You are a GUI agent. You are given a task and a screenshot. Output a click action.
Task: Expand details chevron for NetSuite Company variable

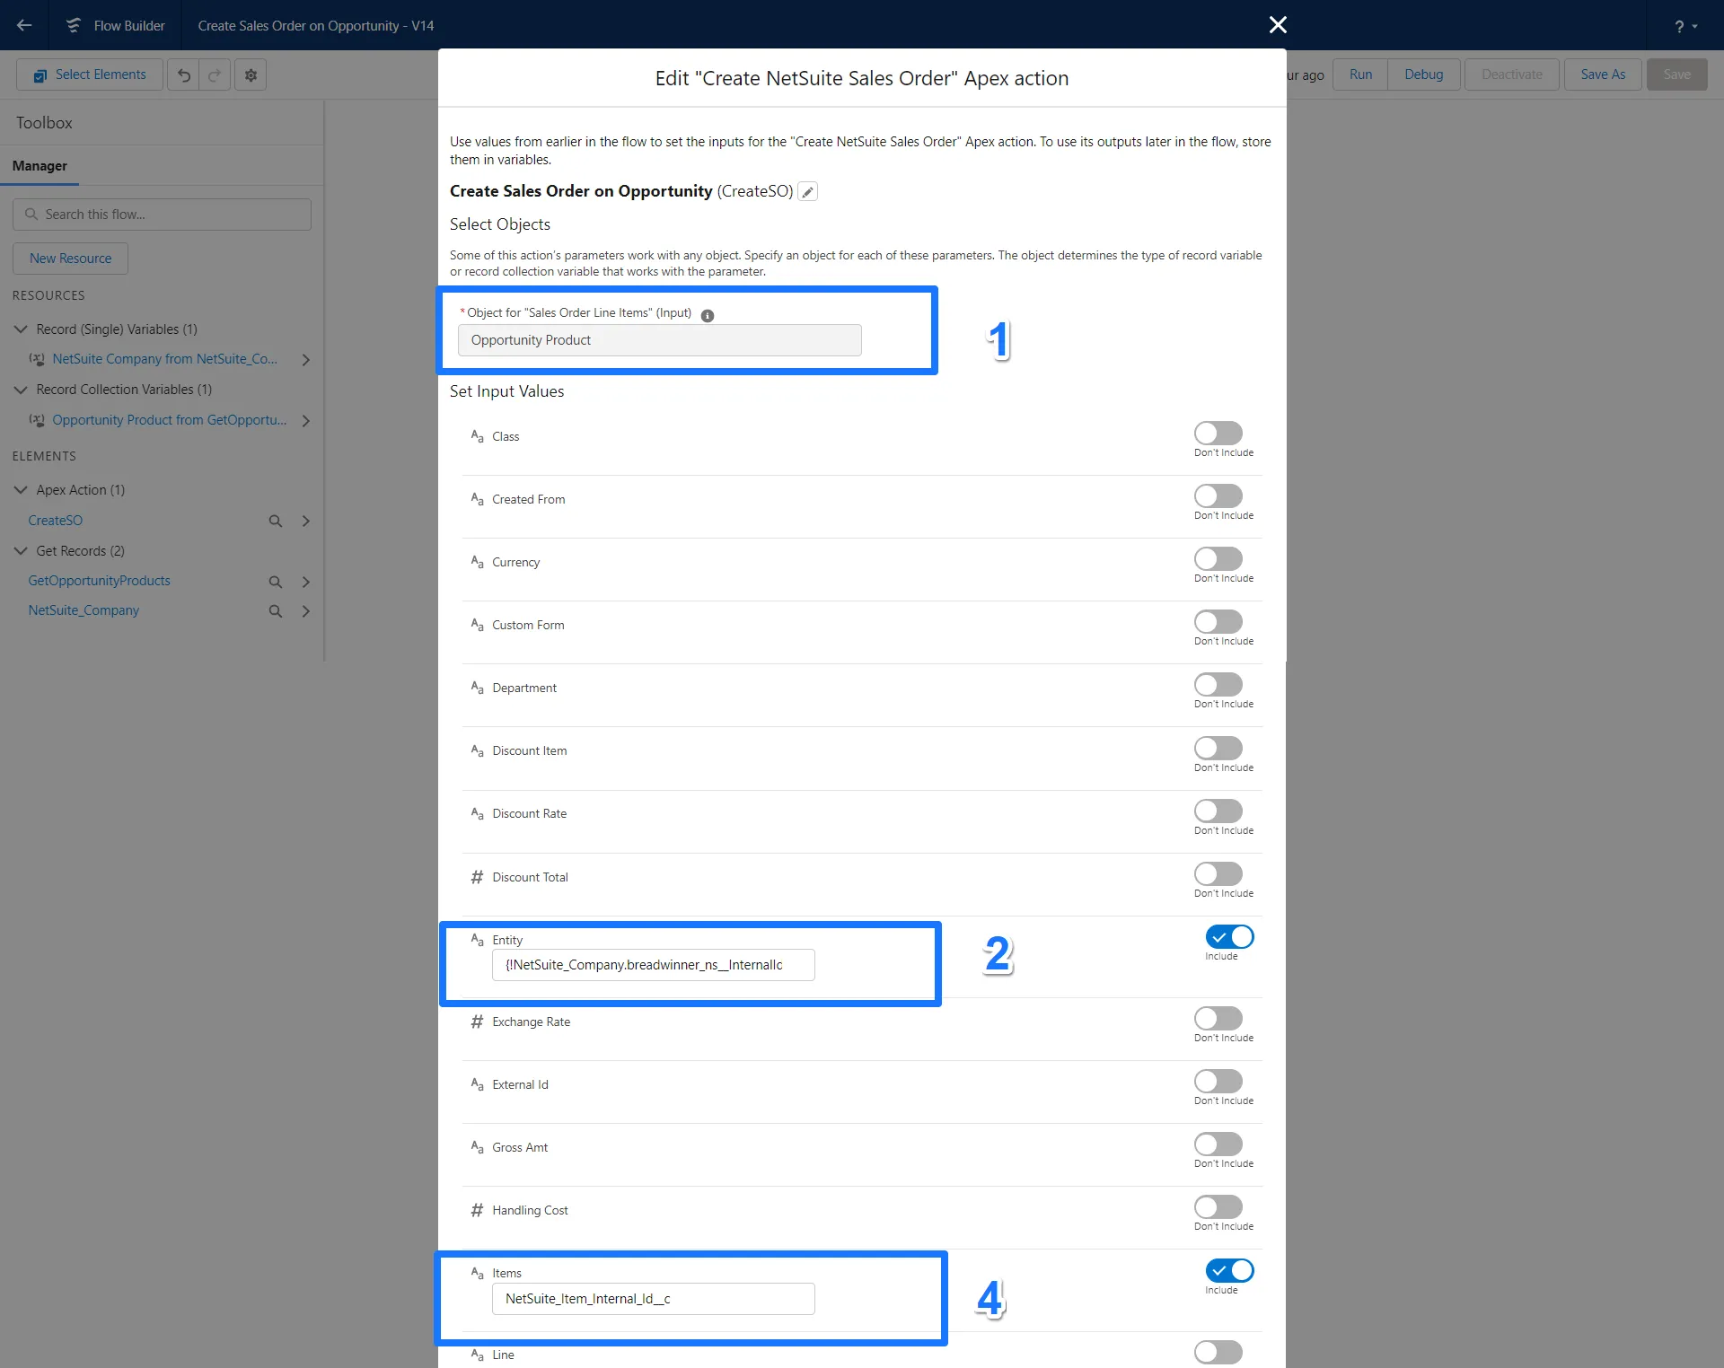click(306, 360)
